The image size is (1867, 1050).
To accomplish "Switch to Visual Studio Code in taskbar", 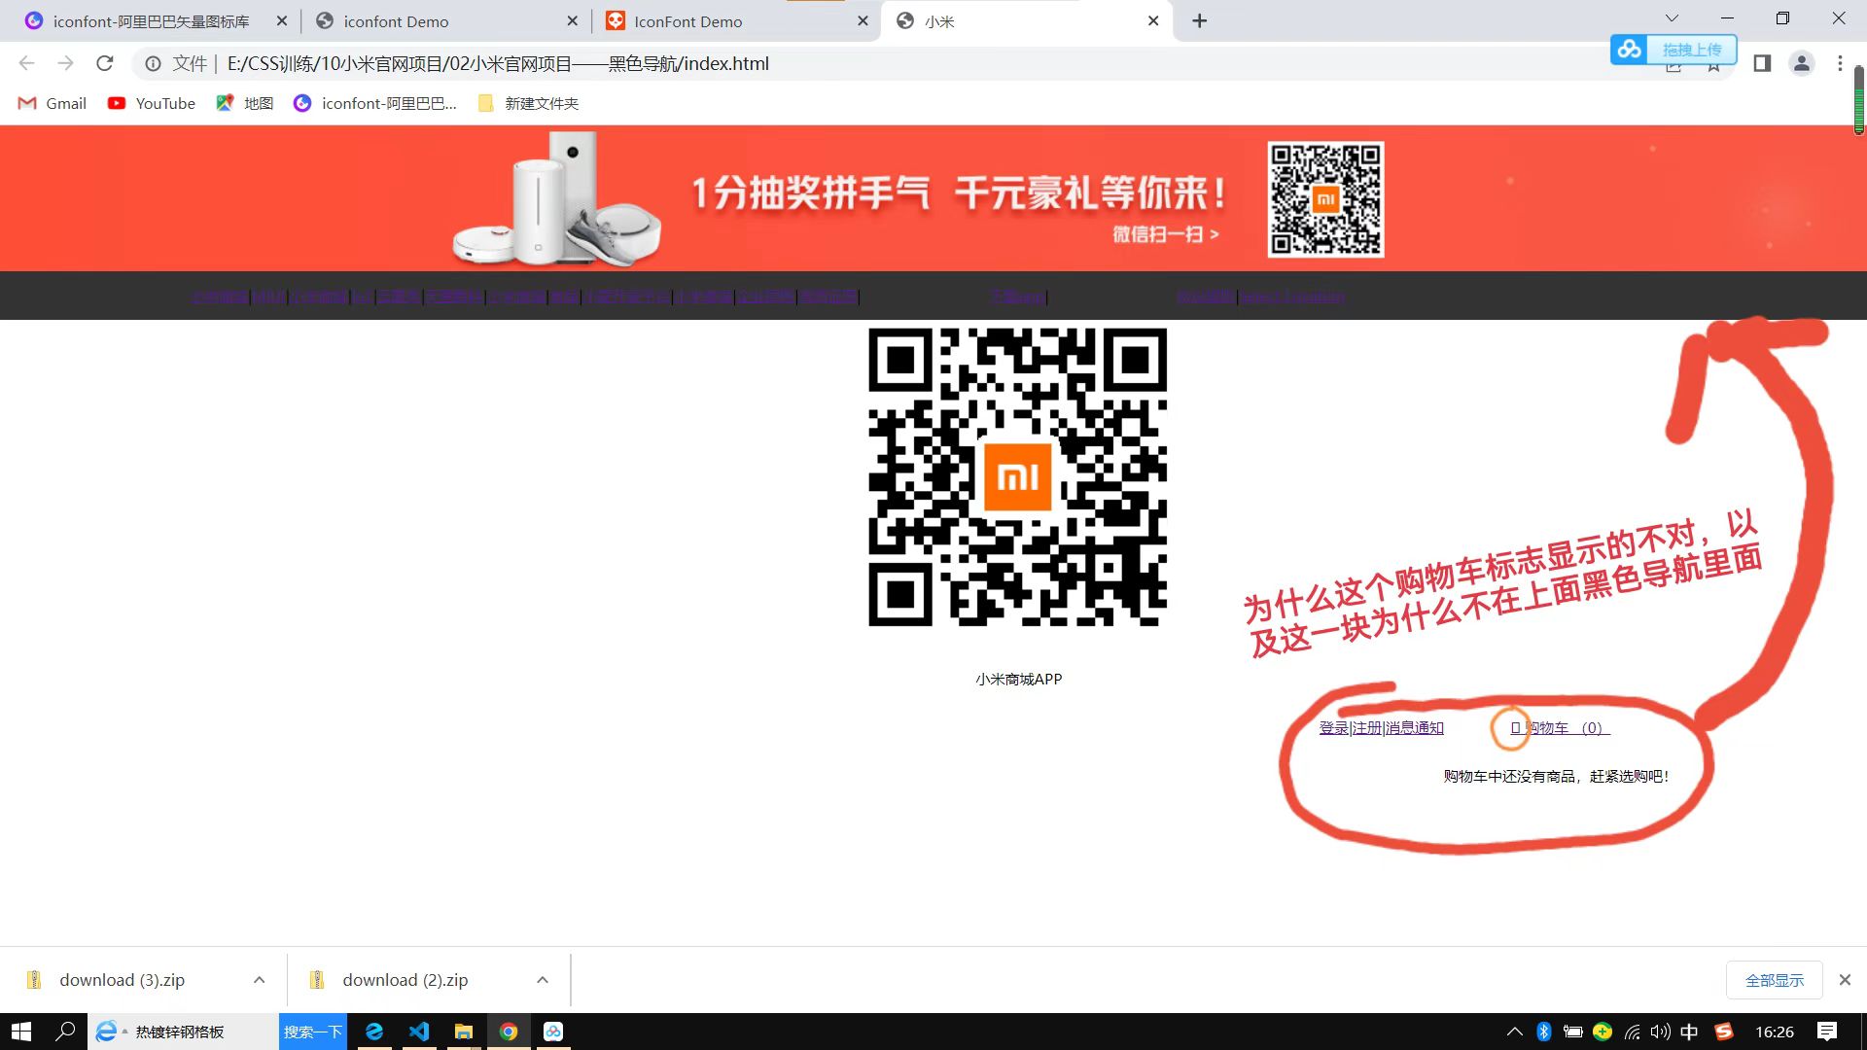I will [x=419, y=1032].
